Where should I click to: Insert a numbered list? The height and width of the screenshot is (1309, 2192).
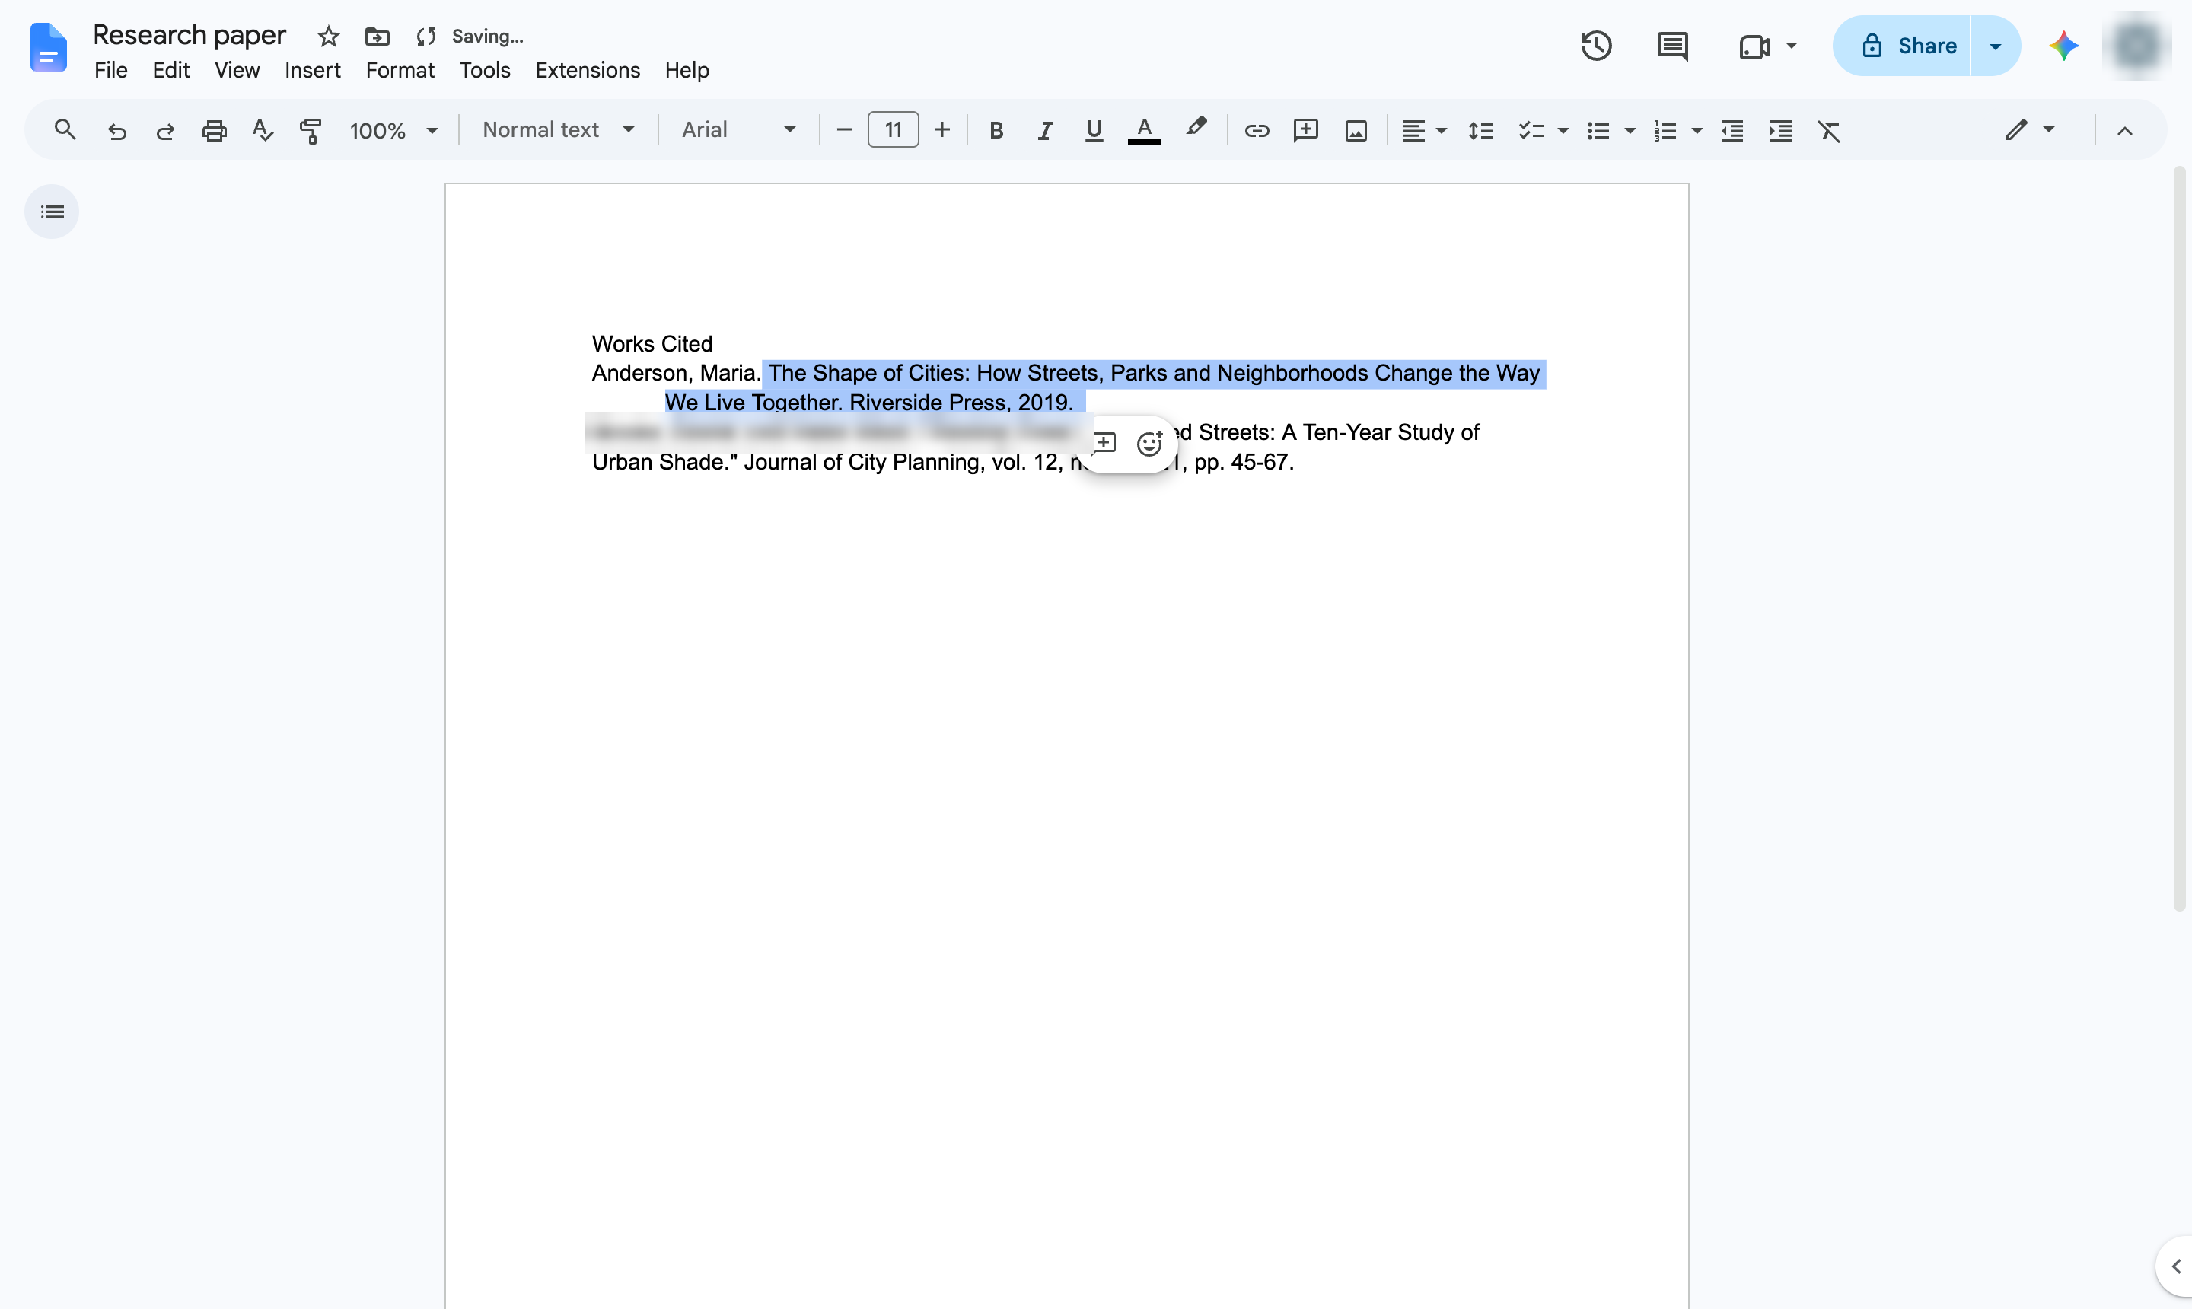click(x=1665, y=131)
